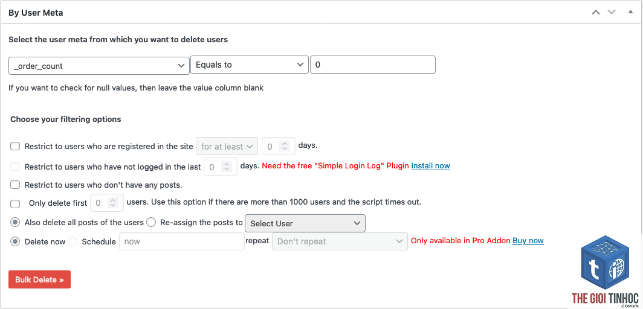This screenshot has width=643, height=309.
Task: Click the Buy now link
Action: point(528,240)
